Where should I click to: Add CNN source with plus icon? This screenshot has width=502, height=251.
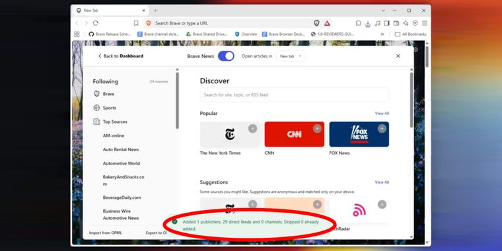pos(317,129)
